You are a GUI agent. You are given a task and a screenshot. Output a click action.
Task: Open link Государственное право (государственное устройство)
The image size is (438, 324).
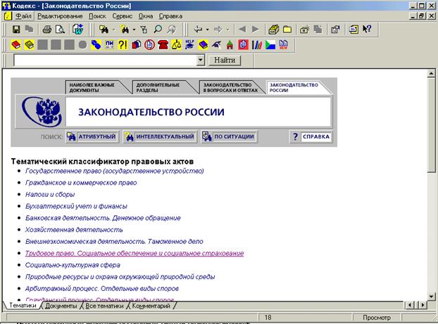point(115,171)
